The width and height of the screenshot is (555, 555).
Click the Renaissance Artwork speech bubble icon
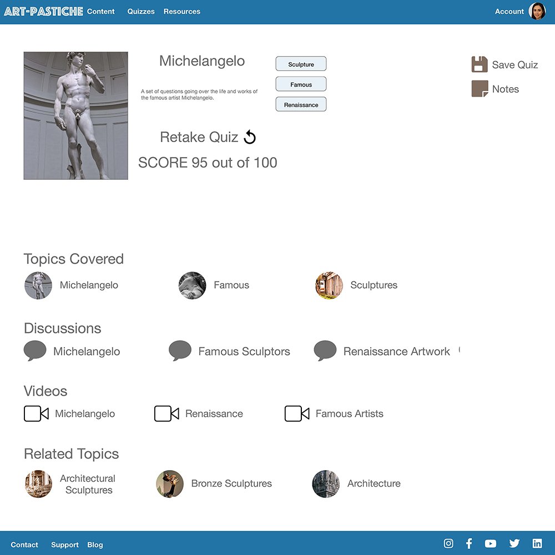[325, 350]
